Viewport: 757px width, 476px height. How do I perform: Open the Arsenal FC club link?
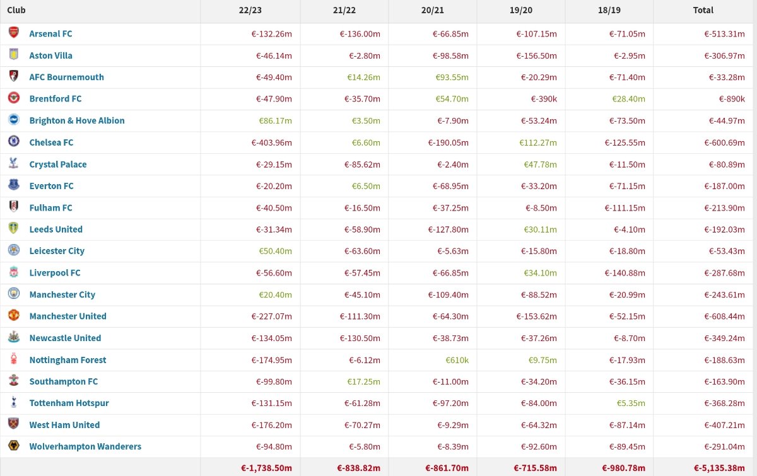[50, 33]
